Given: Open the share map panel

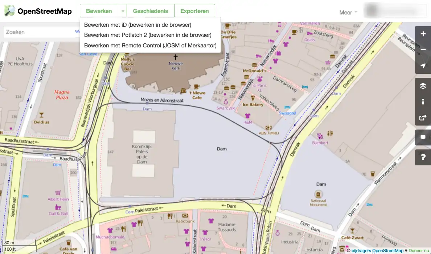Looking at the screenshot, I should pos(423,118).
